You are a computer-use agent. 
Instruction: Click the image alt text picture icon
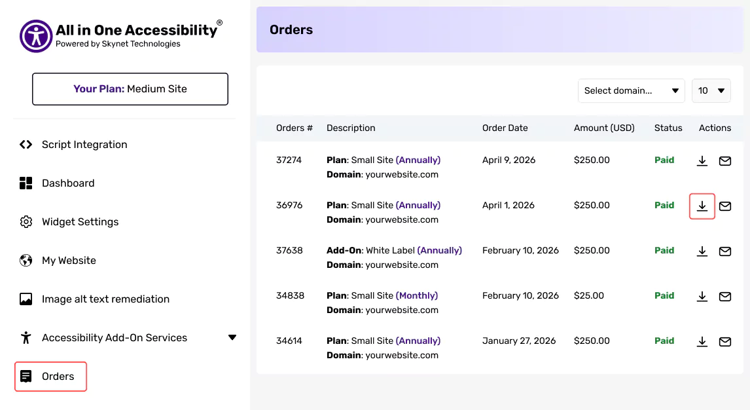click(26, 299)
